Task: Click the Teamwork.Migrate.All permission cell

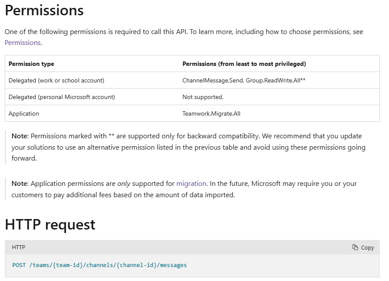Action: point(211,113)
